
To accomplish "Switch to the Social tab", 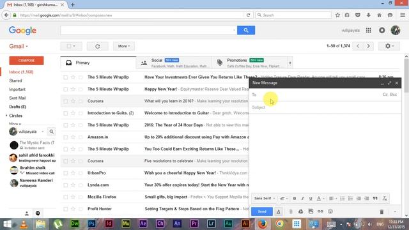I will [174, 63].
